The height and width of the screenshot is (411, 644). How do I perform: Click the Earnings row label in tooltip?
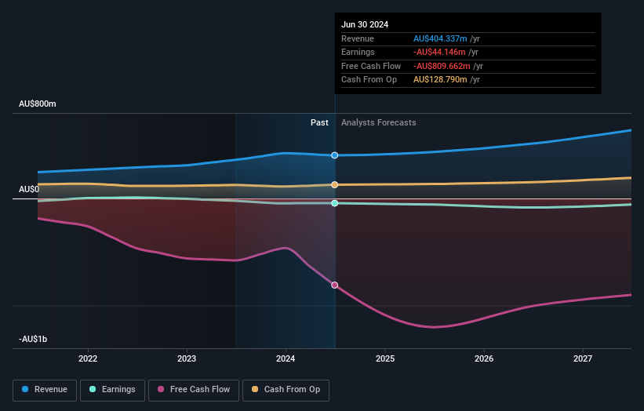pyautogui.click(x=358, y=52)
